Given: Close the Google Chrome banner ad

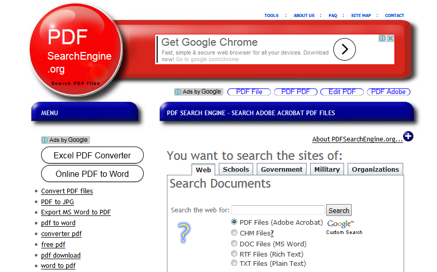Looking at the screenshot, I should click(390, 38).
